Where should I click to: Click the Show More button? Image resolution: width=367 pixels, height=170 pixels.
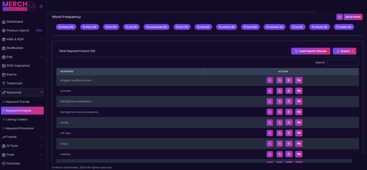tap(353, 17)
